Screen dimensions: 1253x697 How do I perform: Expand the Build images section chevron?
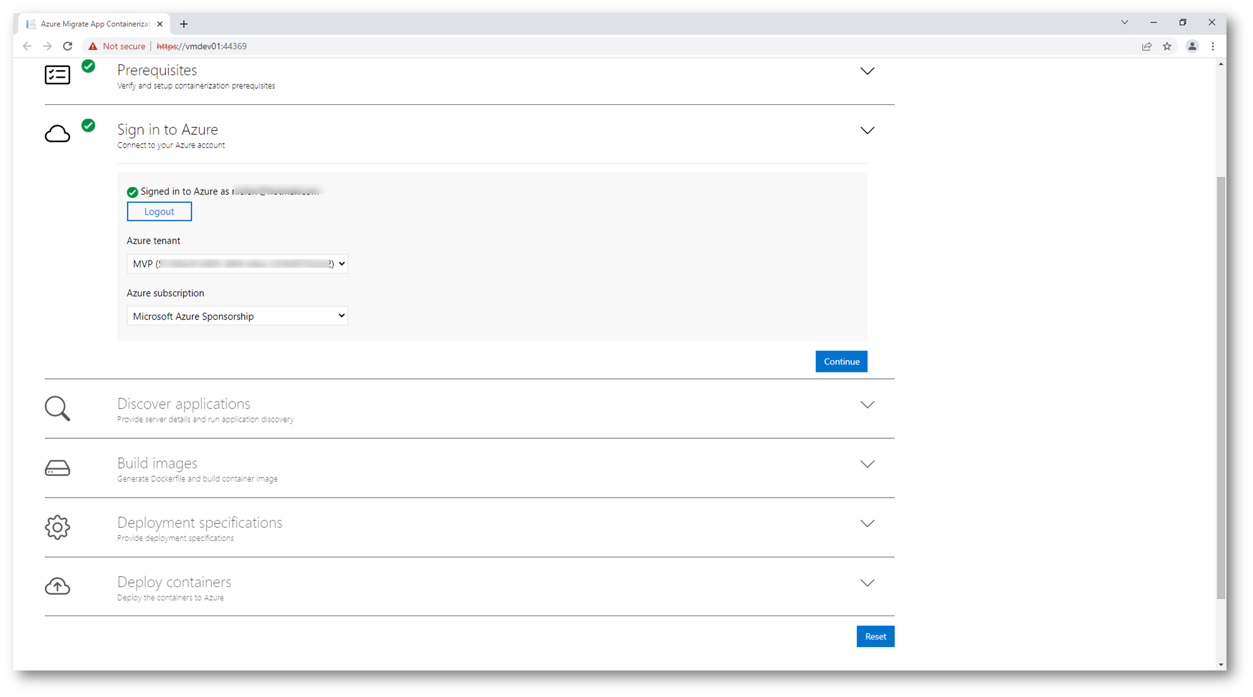click(867, 464)
